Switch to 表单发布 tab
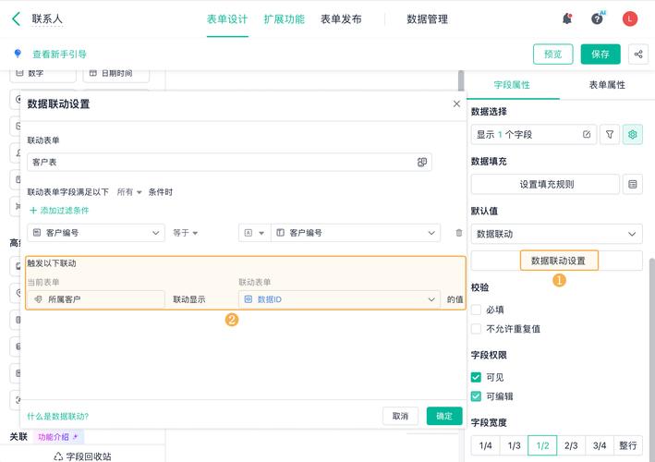The width and height of the screenshot is (655, 462). click(341, 19)
